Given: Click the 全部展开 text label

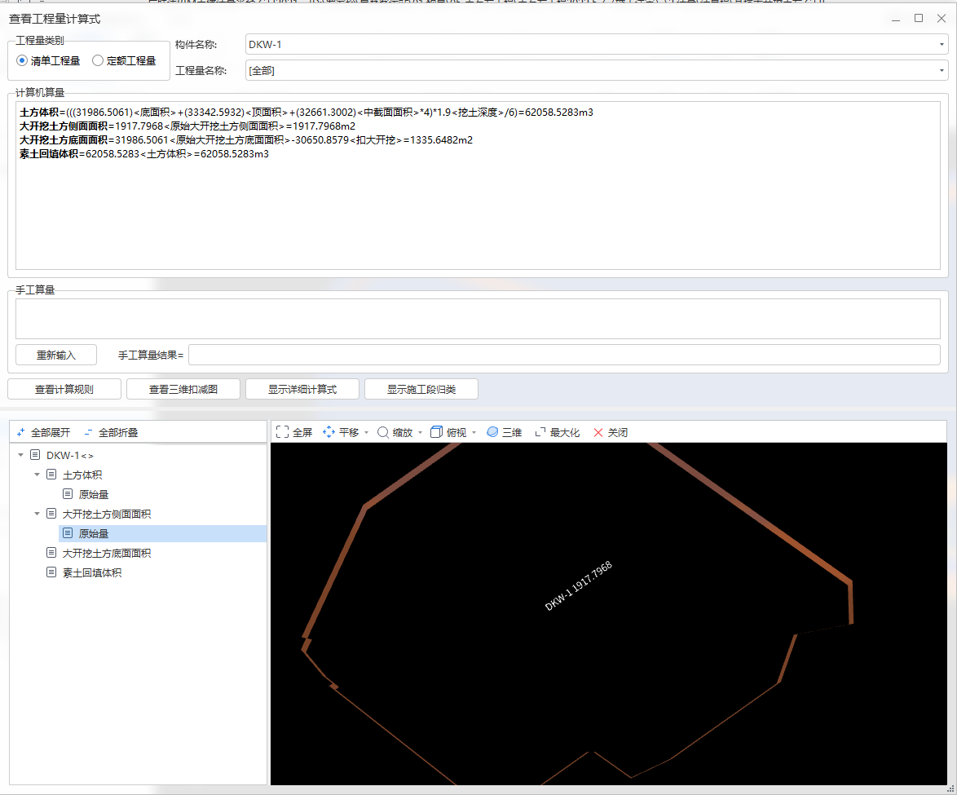Looking at the screenshot, I should pos(51,432).
